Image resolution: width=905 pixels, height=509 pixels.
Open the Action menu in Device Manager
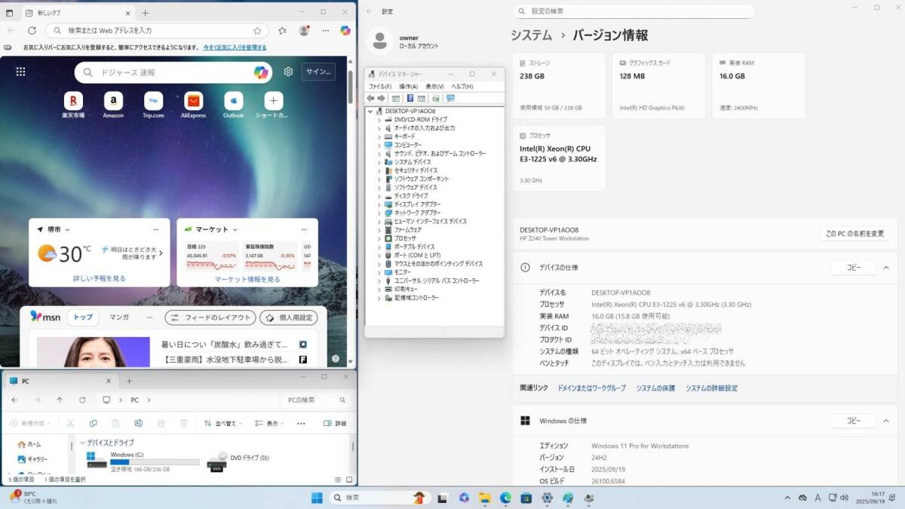coord(409,87)
